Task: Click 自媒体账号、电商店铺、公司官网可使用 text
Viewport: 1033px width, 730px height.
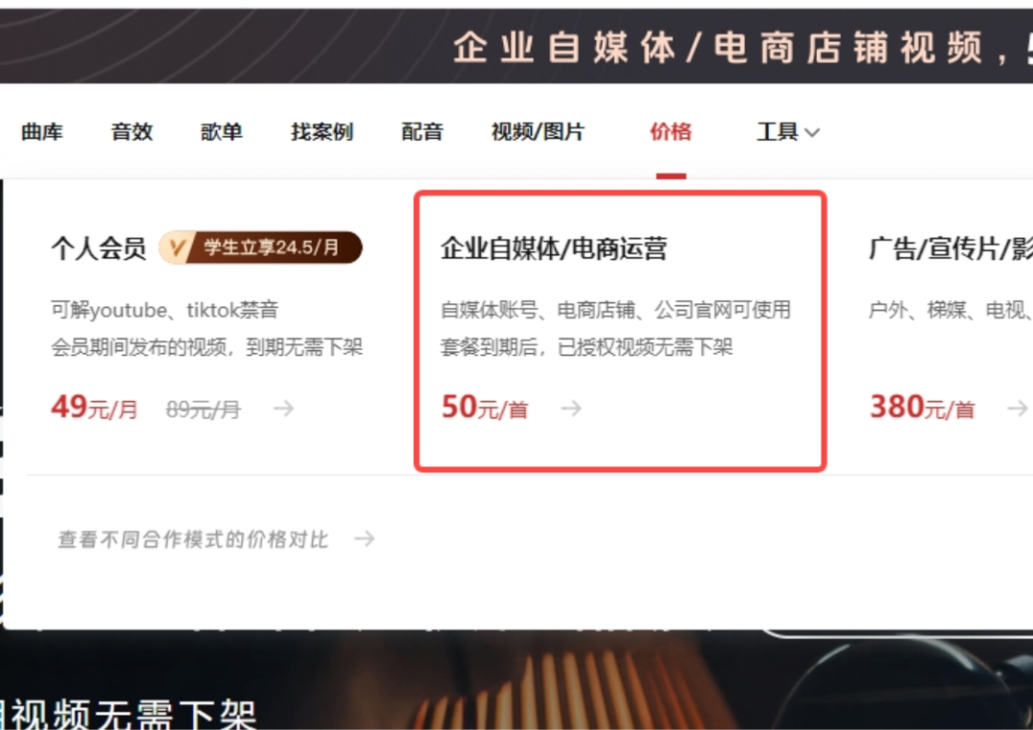Action: coord(615,310)
